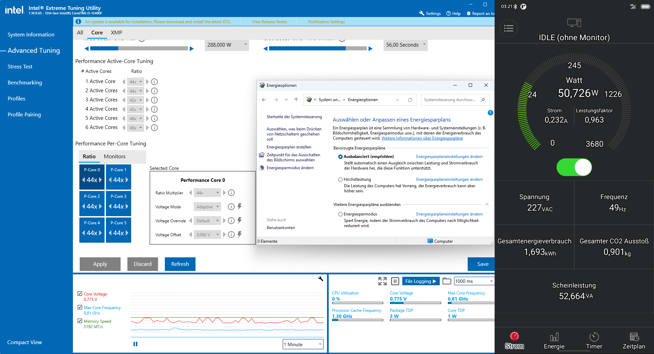Open Voltage Mode Adaptive dropdown
654x354 pixels.
[x=207, y=207]
